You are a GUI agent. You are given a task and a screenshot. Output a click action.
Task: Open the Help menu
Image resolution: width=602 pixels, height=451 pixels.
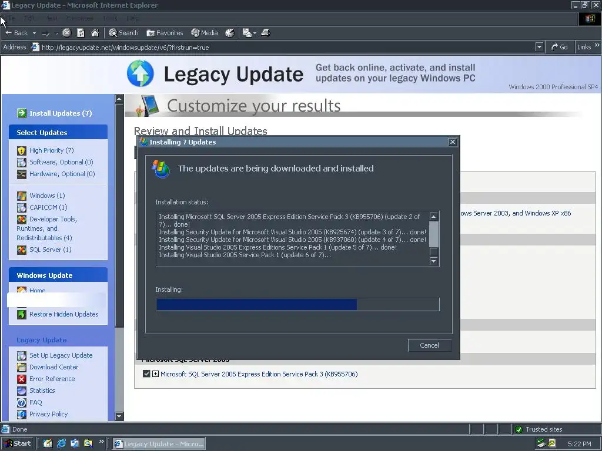(133, 18)
